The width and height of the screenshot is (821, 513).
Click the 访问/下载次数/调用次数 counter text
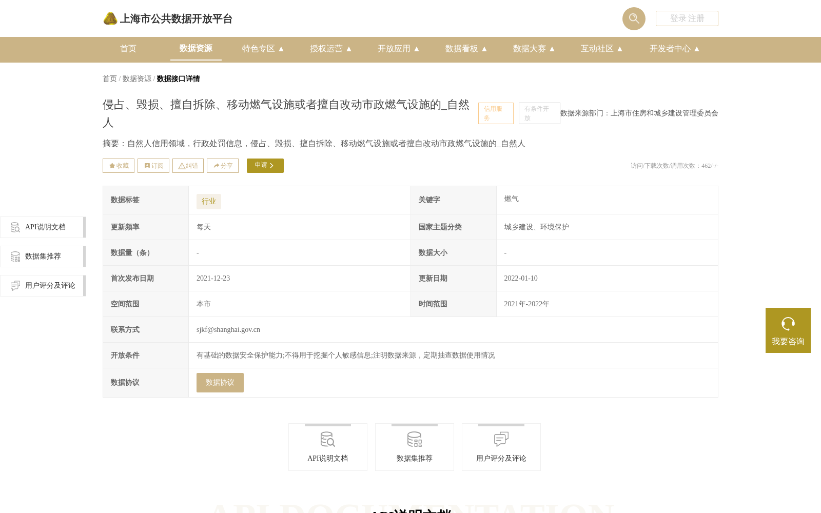(674, 166)
